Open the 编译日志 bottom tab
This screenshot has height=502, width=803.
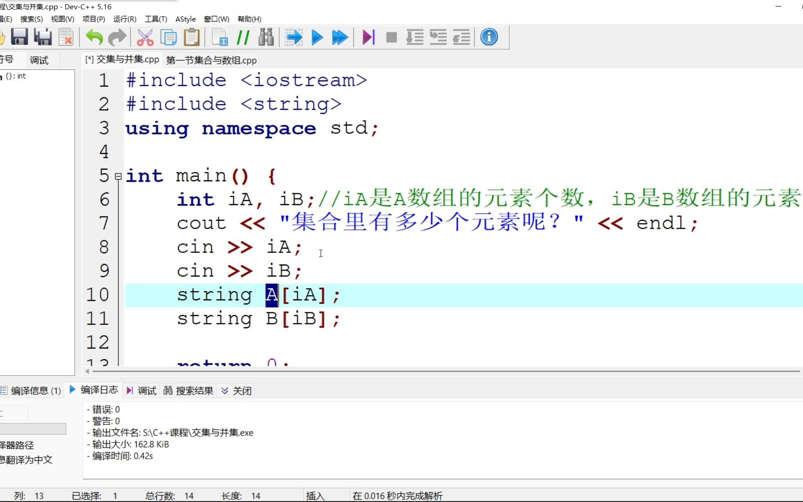click(93, 390)
